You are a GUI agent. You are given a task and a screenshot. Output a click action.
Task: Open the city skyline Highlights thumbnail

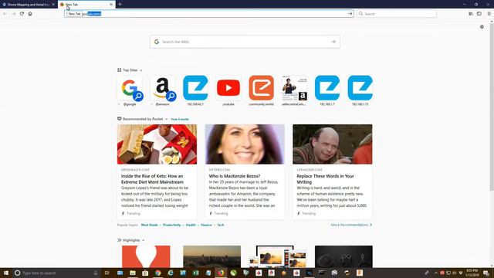212,256
